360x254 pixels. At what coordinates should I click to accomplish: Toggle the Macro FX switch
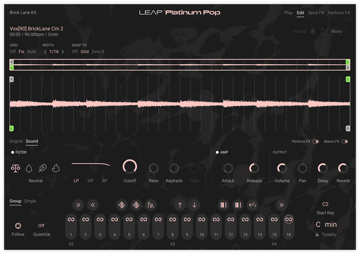tap(345, 141)
